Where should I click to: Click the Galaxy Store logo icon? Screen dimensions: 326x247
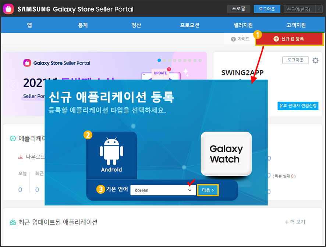pyautogui.click(x=8, y=9)
